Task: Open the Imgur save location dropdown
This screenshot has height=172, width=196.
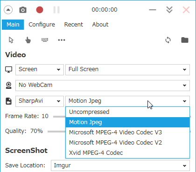Action: 120,165
